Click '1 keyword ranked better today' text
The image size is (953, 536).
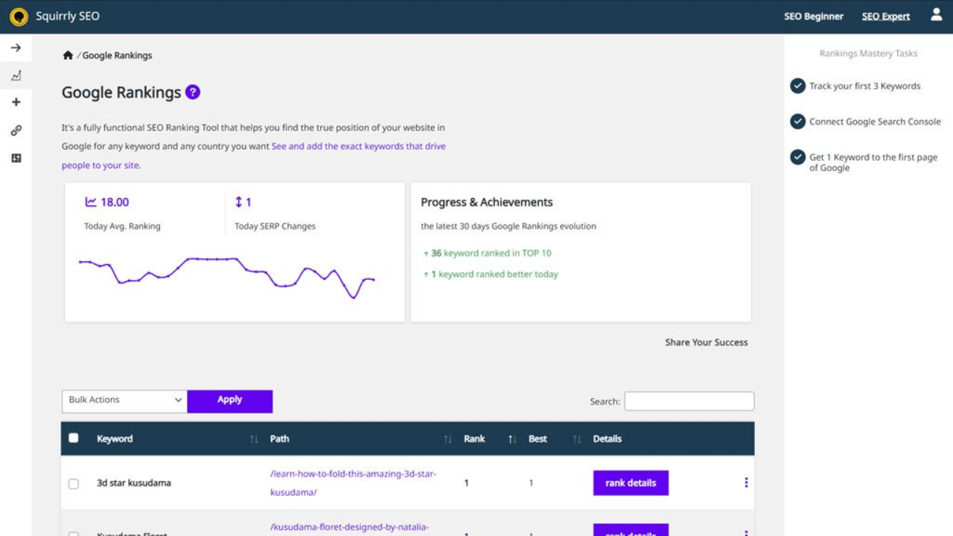click(x=494, y=274)
